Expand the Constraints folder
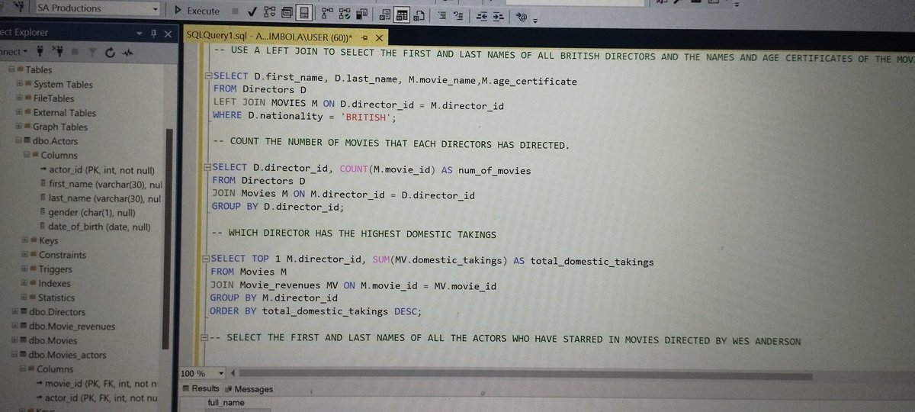The width and height of the screenshot is (915, 412). pyautogui.click(x=26, y=254)
